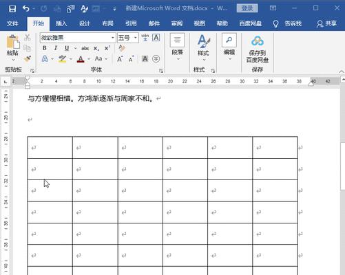Select the Format Painter brush

click(28, 59)
